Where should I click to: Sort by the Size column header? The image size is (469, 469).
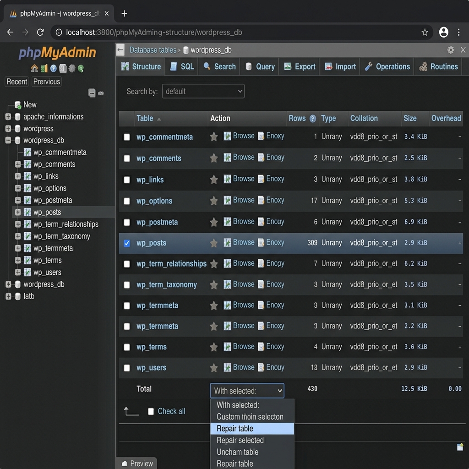point(410,119)
